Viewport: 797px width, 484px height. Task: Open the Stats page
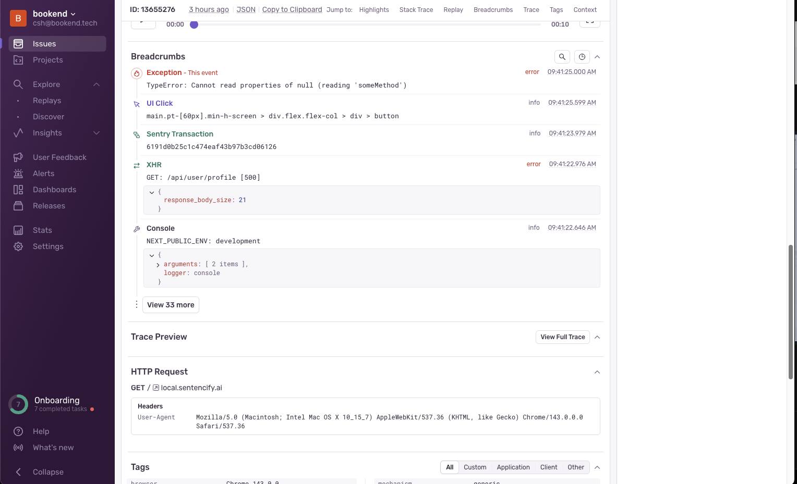pos(42,230)
